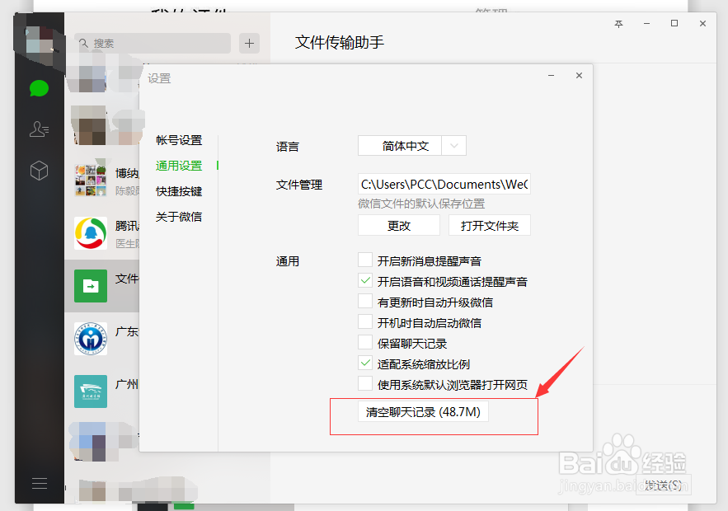The image size is (728, 511).
Task: Open the Contacts icon in sidebar
Action: tap(39, 129)
